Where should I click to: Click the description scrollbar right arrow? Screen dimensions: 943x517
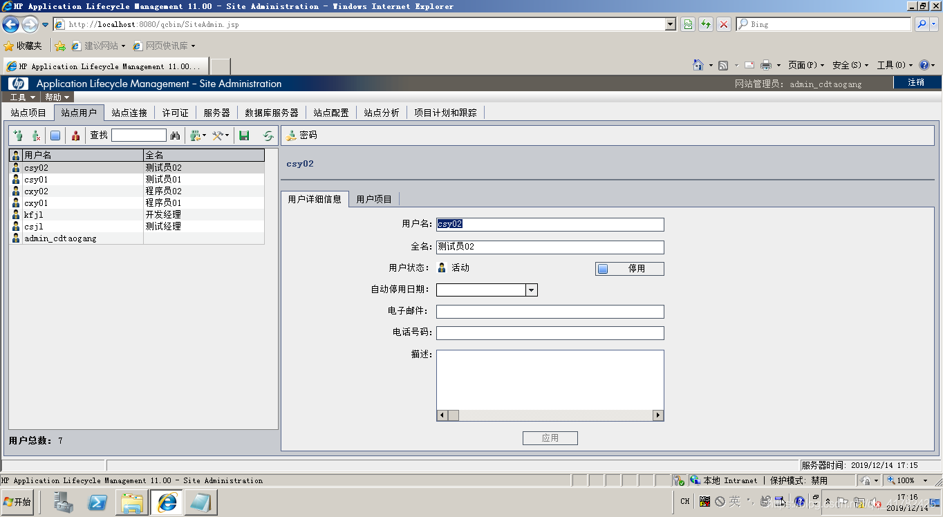click(658, 415)
